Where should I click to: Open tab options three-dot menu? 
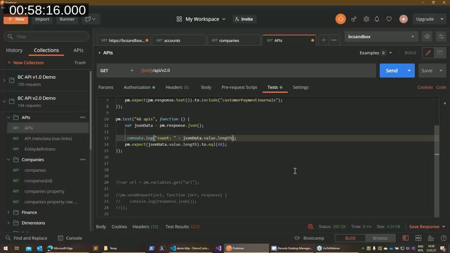(334, 40)
